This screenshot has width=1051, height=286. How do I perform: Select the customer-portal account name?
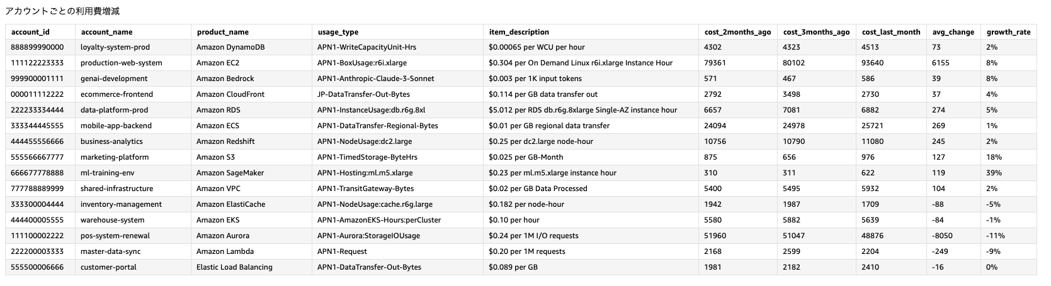click(108, 267)
